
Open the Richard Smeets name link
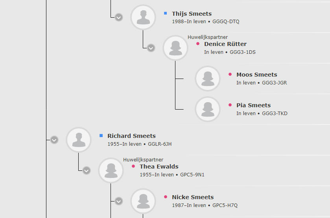(x=131, y=136)
